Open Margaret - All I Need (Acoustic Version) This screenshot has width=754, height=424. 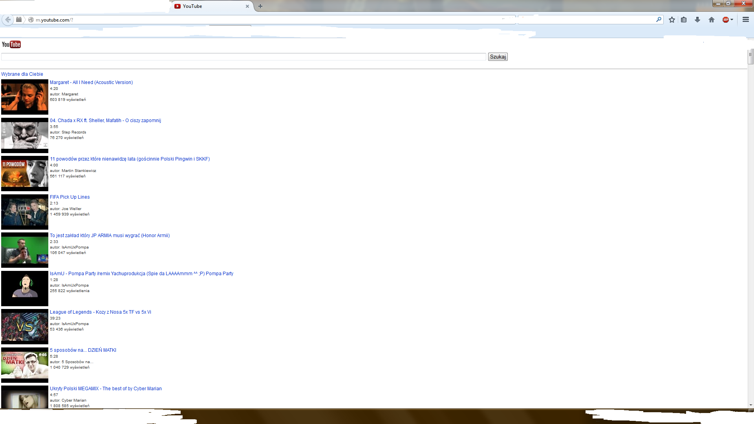tap(91, 82)
